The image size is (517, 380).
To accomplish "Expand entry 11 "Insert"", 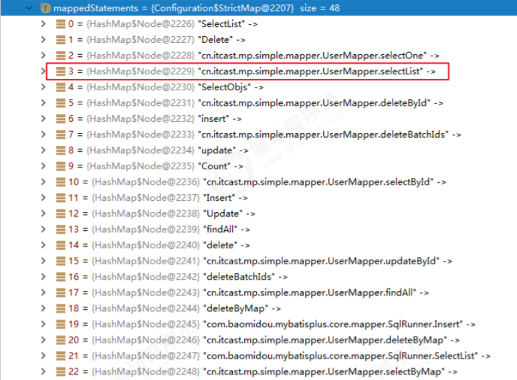I will pos(43,198).
